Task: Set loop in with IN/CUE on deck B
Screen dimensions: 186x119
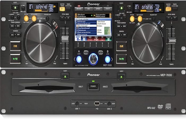Action: [x=132, y=19]
